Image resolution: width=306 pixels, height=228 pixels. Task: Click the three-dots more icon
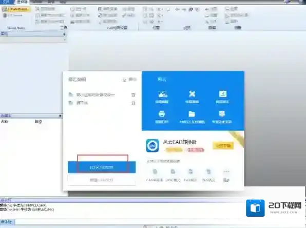[x=226, y=172]
